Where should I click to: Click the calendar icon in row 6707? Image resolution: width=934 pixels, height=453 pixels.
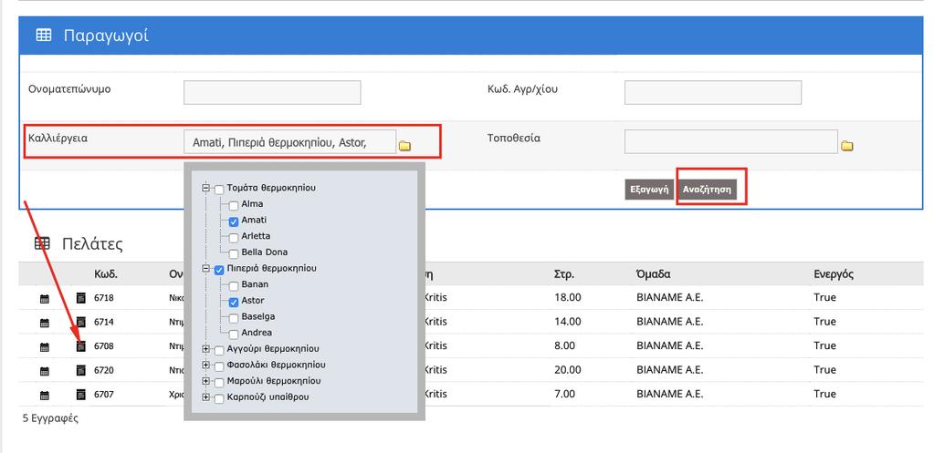point(45,395)
